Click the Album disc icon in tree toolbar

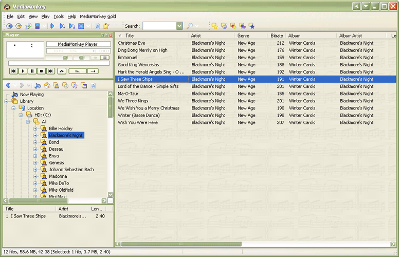pos(65,85)
